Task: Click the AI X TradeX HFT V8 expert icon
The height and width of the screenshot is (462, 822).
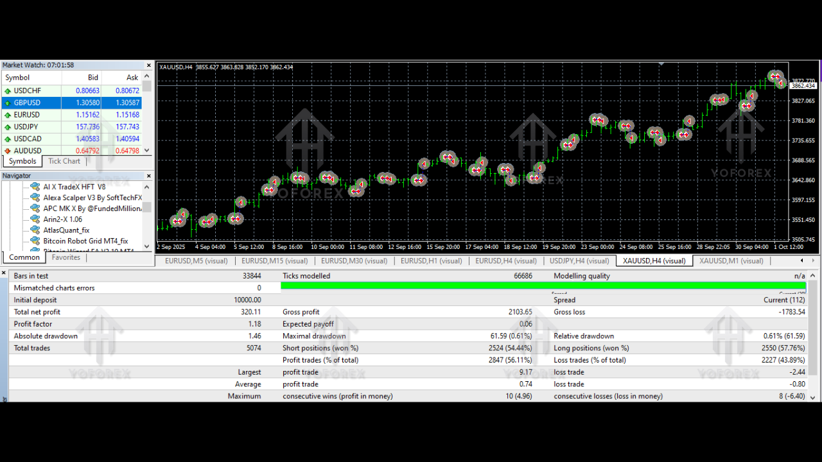Action: click(34, 186)
